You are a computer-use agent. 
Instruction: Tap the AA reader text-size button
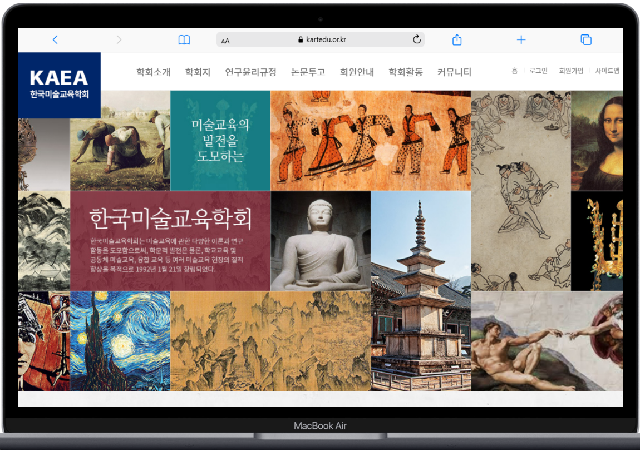click(x=225, y=41)
